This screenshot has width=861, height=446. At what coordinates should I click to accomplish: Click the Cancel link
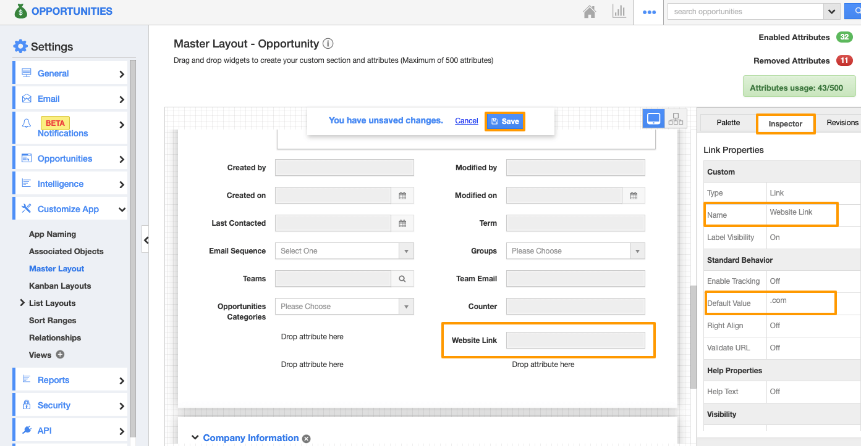[467, 121]
